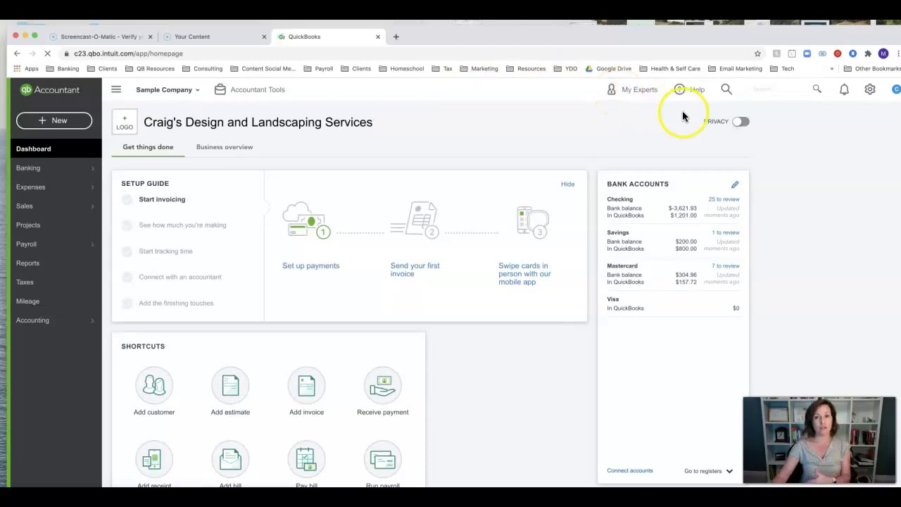Expand the Accounting sidebar submenu
Viewport: 901px width, 507px height.
[92, 320]
